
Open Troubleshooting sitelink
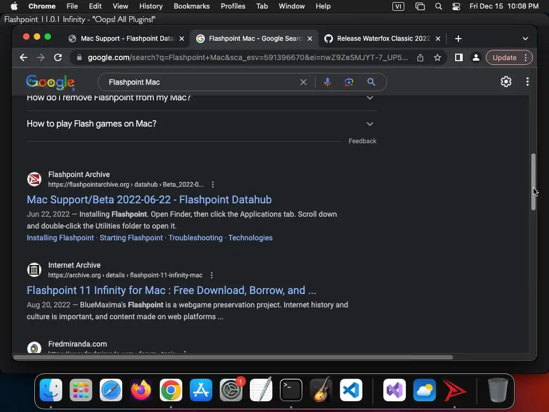coord(195,238)
